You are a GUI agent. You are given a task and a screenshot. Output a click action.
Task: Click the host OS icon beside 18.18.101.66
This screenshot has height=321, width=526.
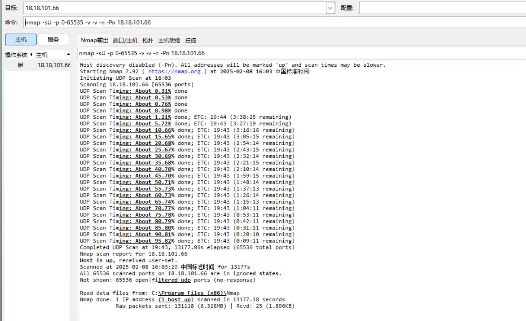click(x=21, y=65)
